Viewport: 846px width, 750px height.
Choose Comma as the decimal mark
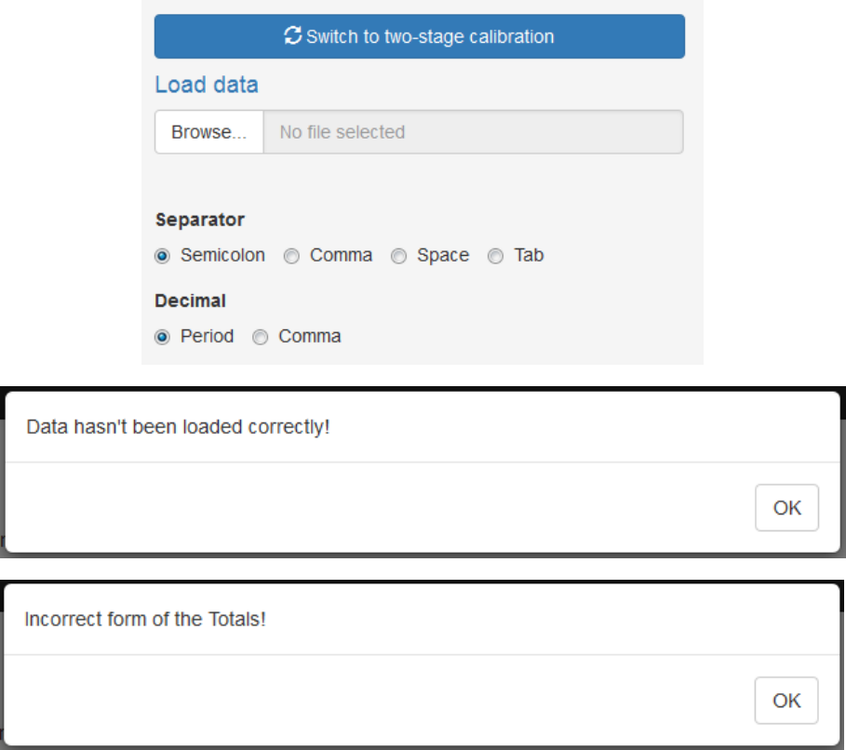pyautogui.click(x=261, y=337)
